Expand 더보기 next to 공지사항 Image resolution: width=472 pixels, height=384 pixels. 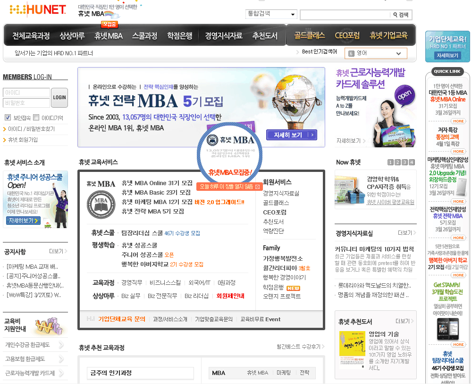pyautogui.click(x=58, y=251)
